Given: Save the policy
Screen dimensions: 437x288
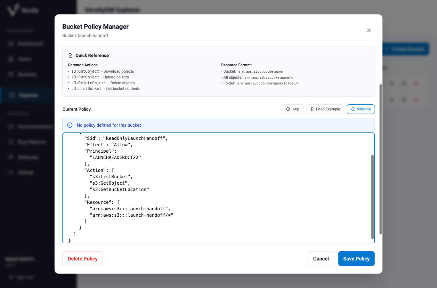Looking at the screenshot, I should tap(356, 259).
